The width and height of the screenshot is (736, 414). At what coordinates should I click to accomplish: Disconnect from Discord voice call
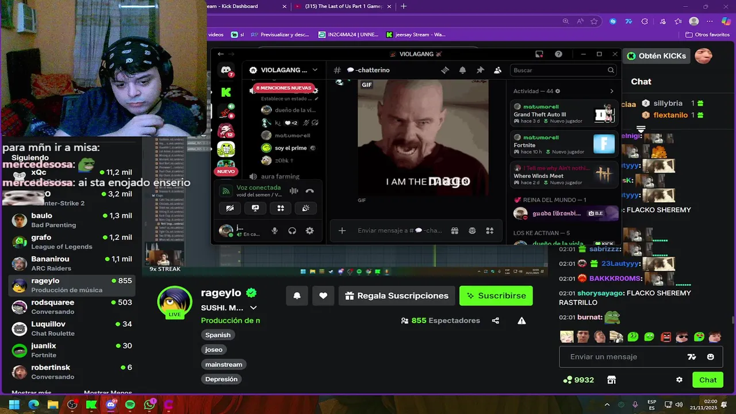310,191
